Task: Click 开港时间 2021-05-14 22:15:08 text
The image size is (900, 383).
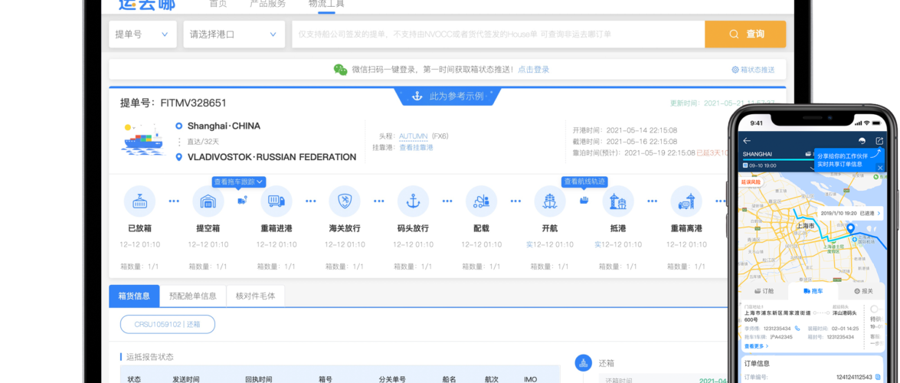Action: point(624,130)
